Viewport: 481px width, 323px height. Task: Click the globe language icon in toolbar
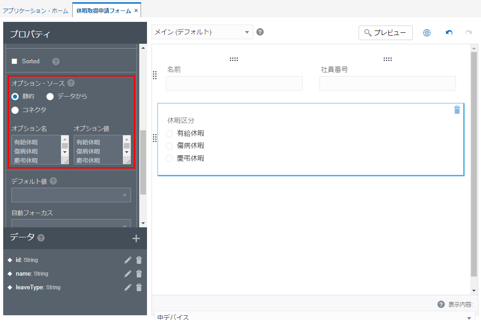pos(426,33)
